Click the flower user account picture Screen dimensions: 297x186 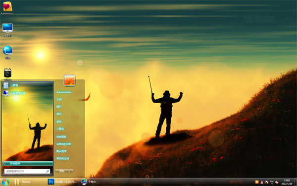tap(69, 80)
